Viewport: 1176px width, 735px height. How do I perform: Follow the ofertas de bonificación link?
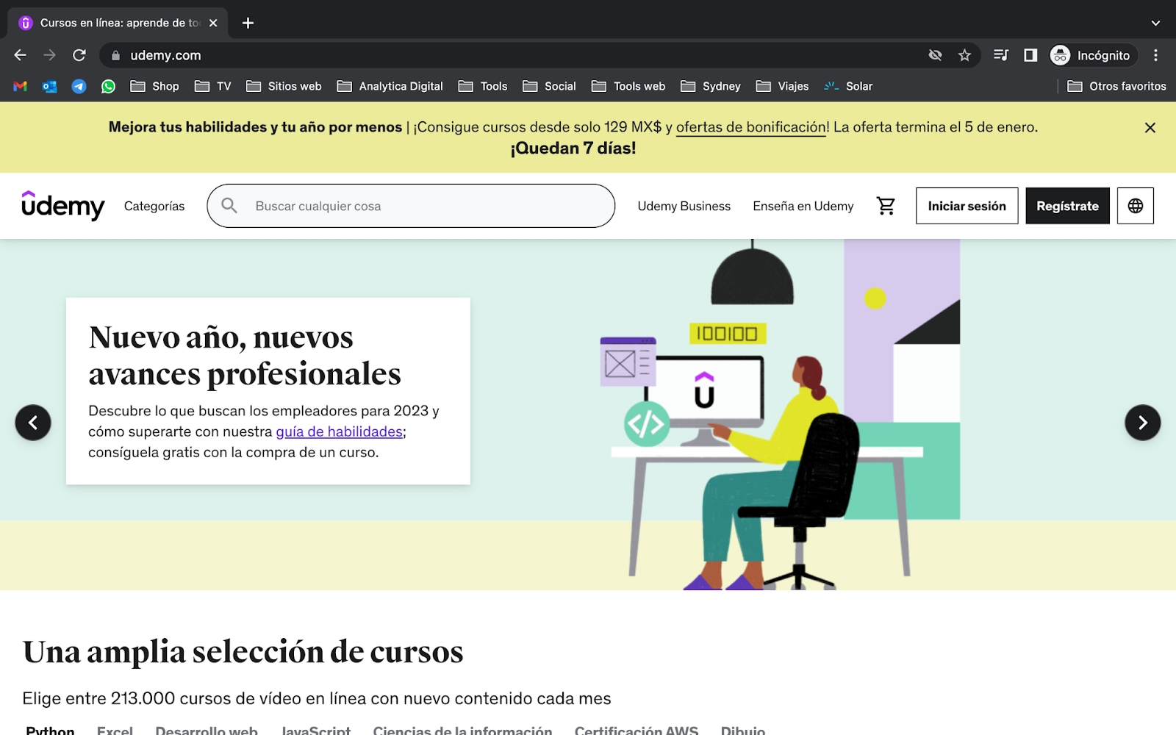750,127
